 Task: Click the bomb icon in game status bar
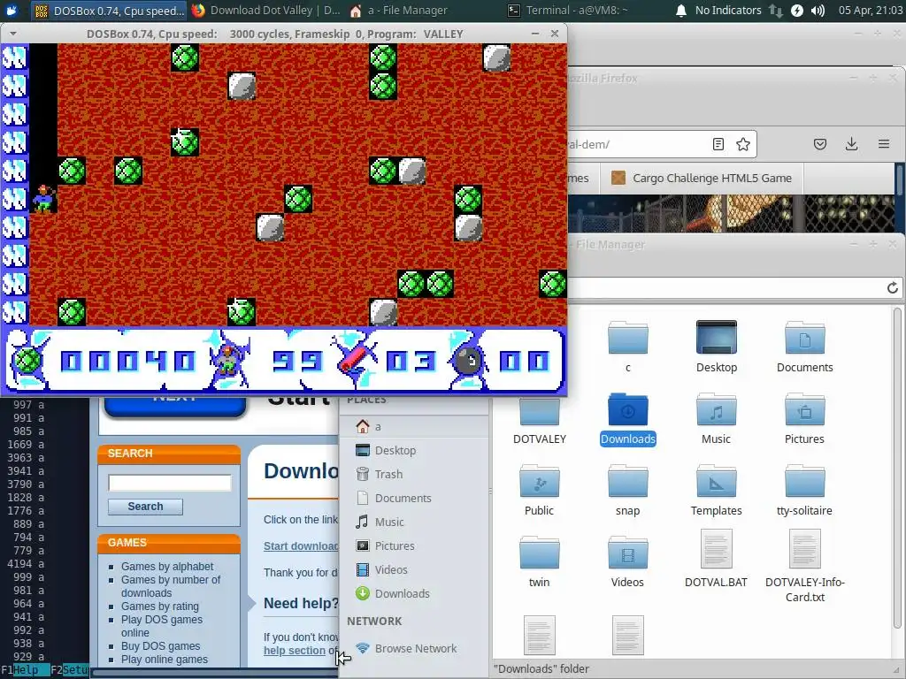click(469, 362)
